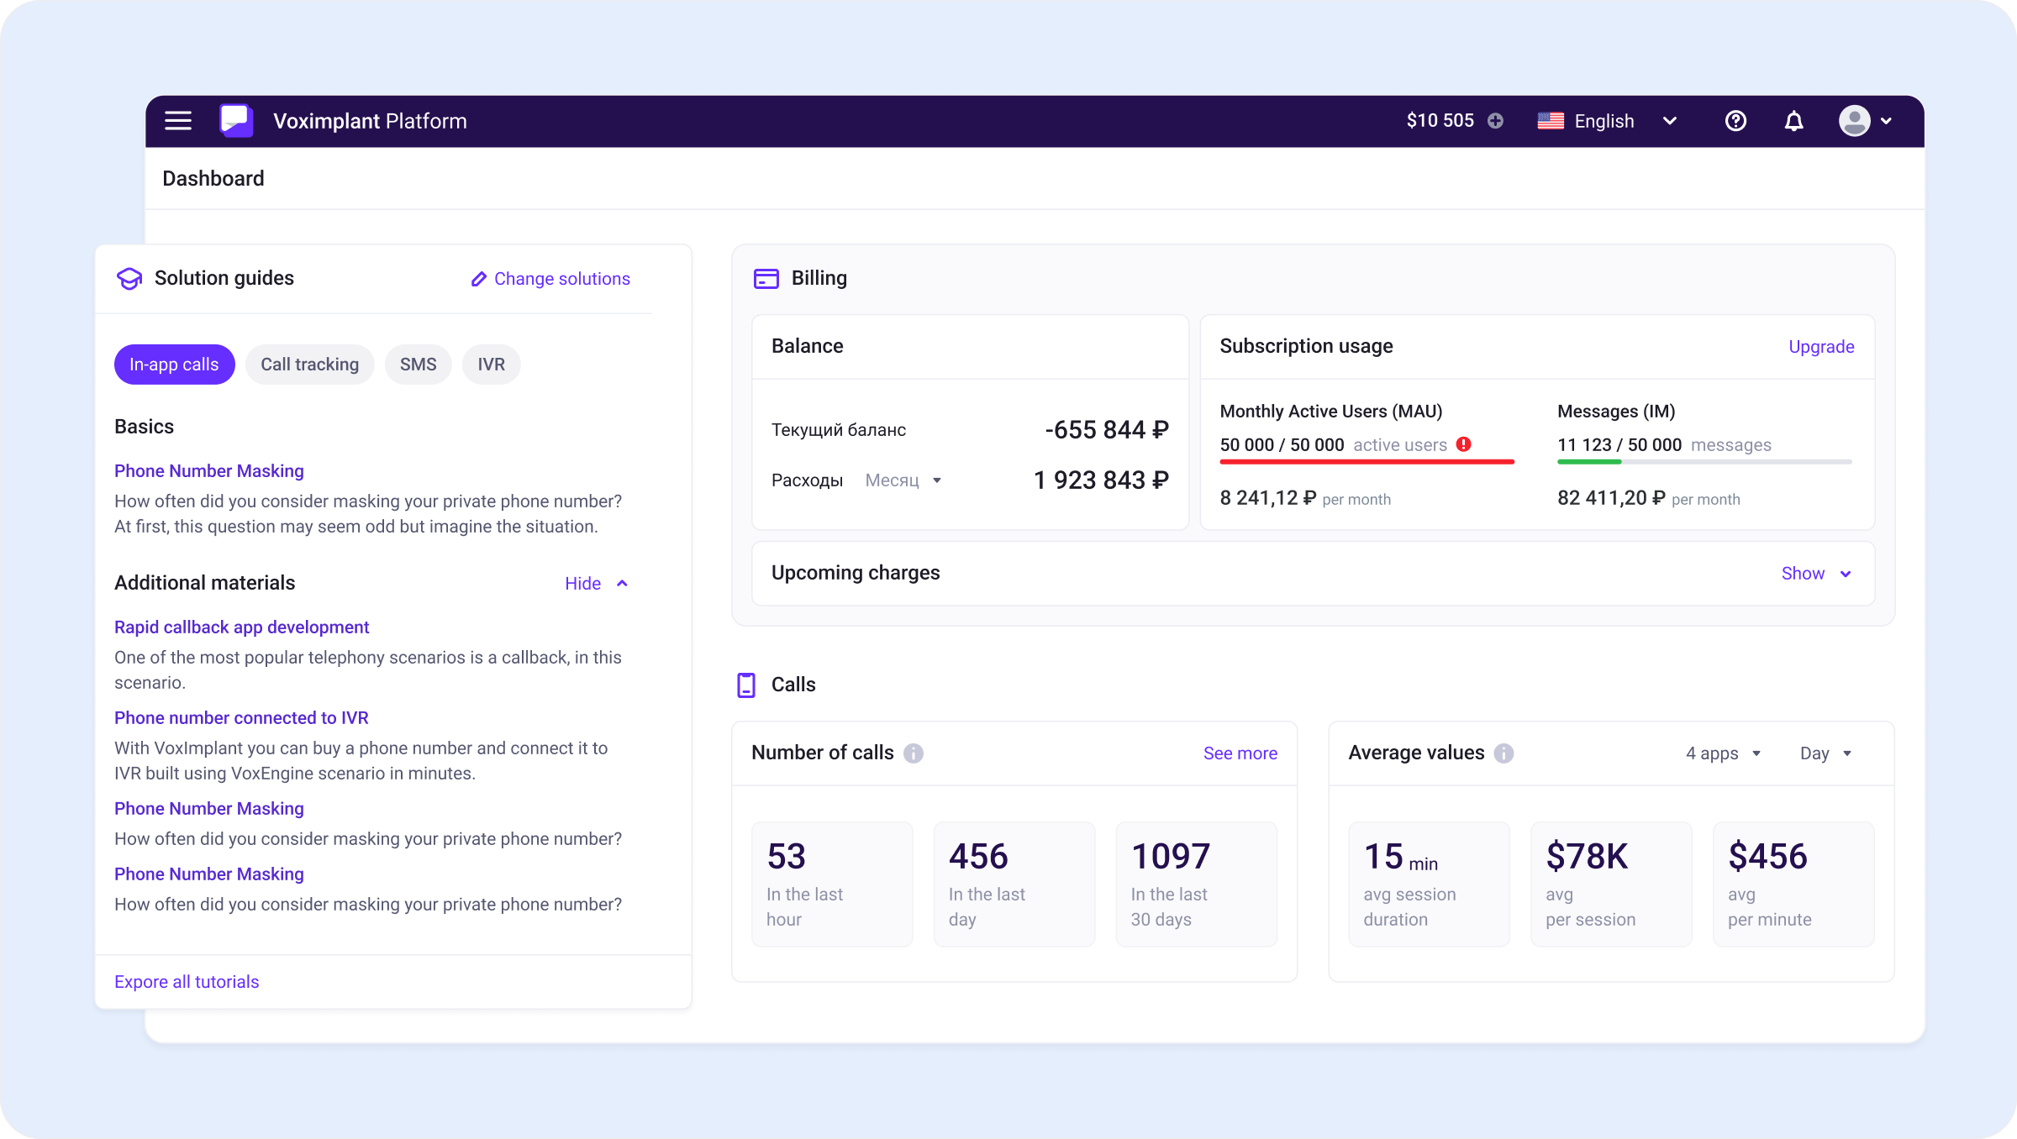This screenshot has height=1139, width=2017.
Task: Click the Upgrade subscription link
Action: point(1820,347)
